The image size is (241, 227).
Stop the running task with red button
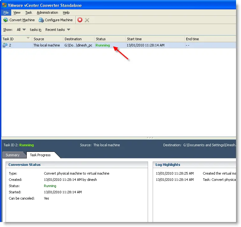(x=80, y=20)
